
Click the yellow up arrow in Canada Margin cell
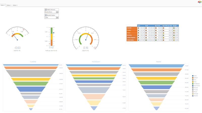click(x=174, y=30)
